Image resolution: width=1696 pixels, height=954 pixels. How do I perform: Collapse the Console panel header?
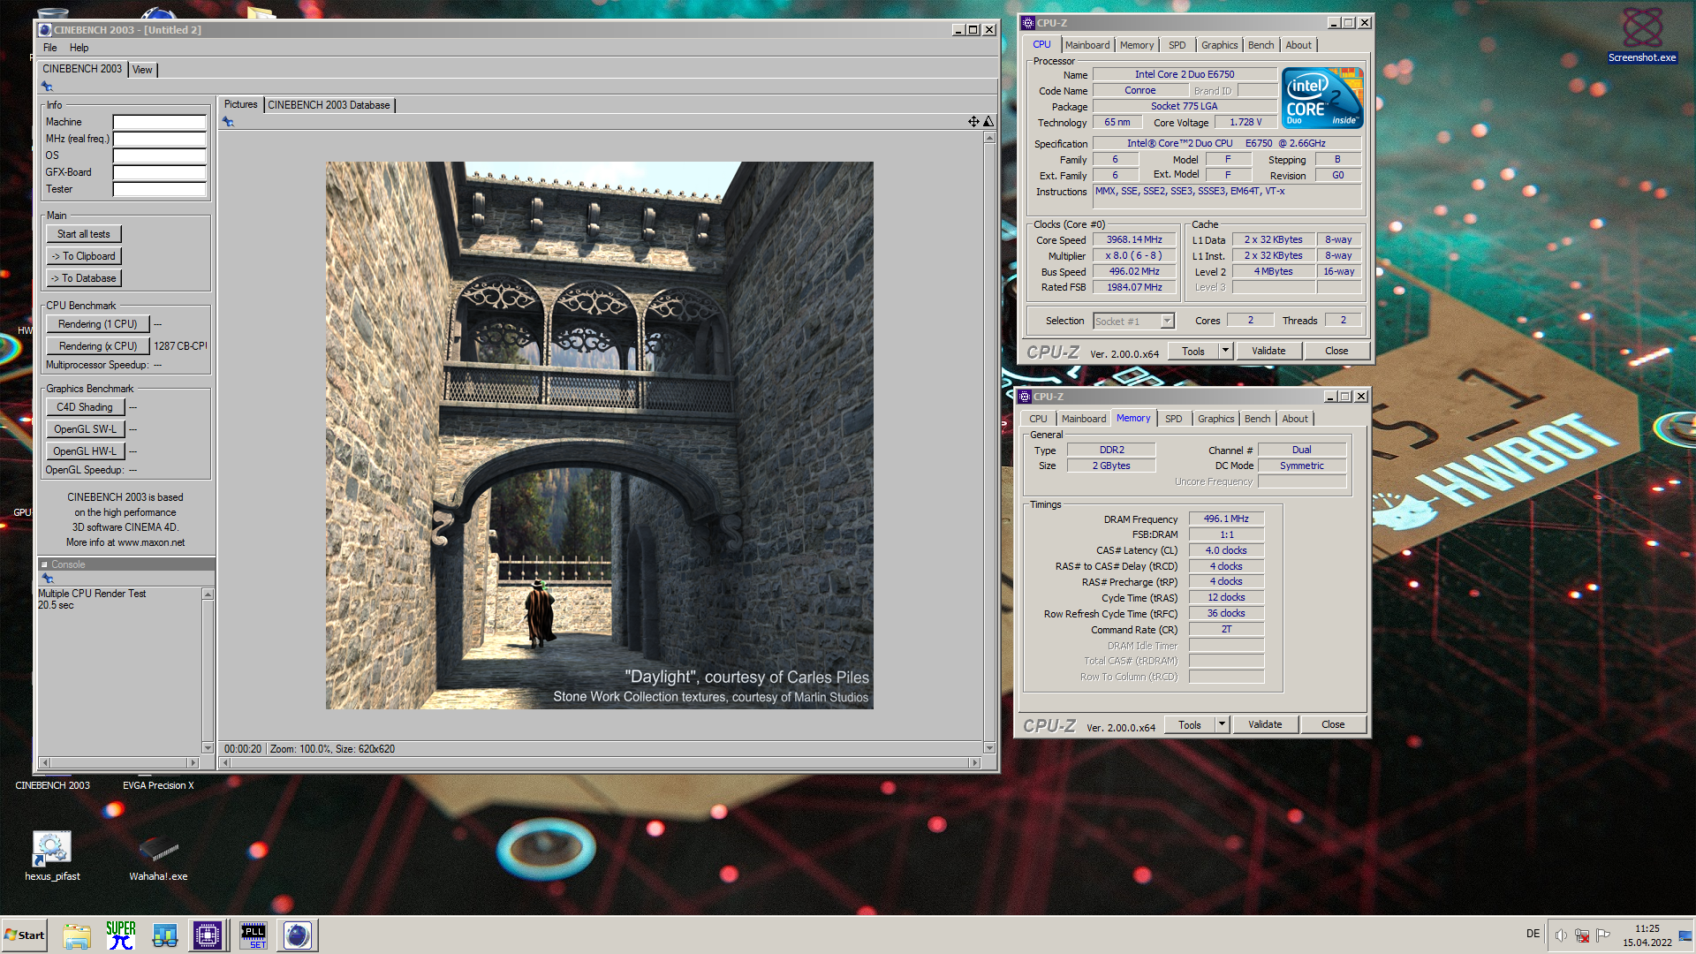click(x=126, y=564)
